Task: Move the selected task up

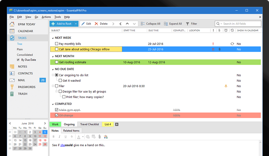Action: pyautogui.click(x=127, y=24)
